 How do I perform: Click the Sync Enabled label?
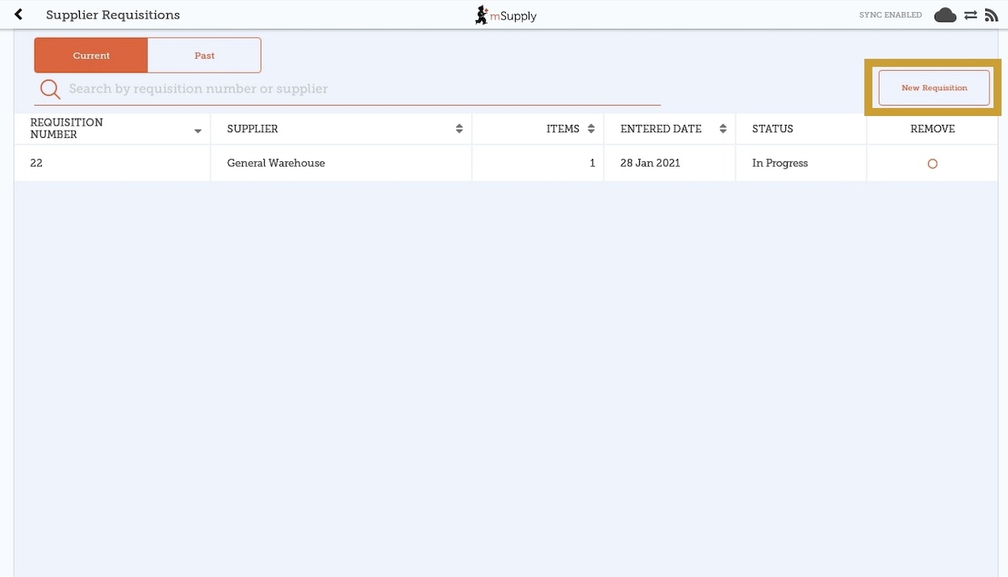click(x=890, y=15)
